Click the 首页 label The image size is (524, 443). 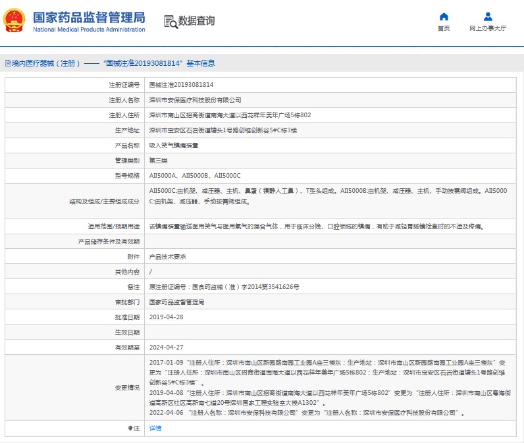click(x=444, y=28)
